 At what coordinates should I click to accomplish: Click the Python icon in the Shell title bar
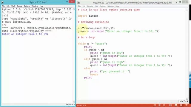tap(2, 2)
